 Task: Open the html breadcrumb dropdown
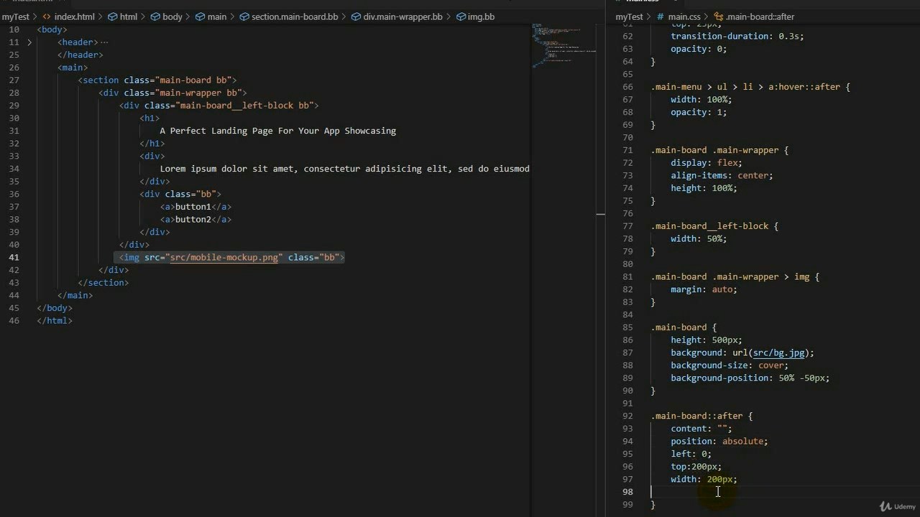(129, 17)
